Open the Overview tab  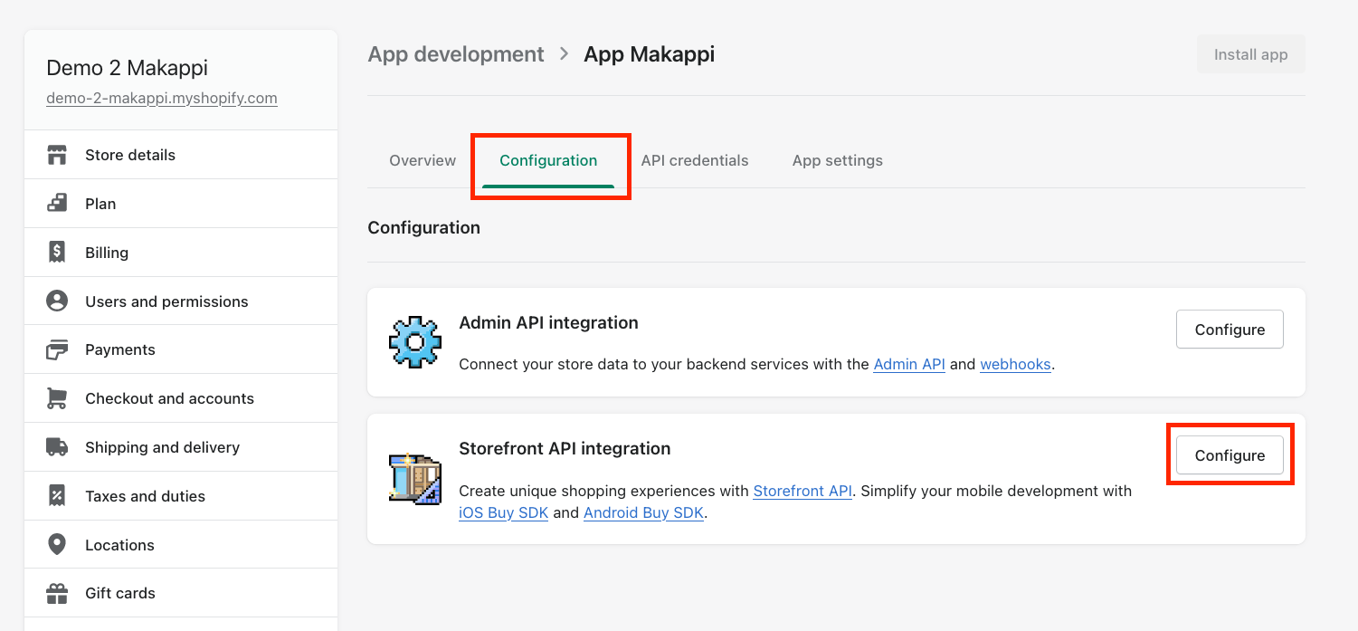[423, 160]
